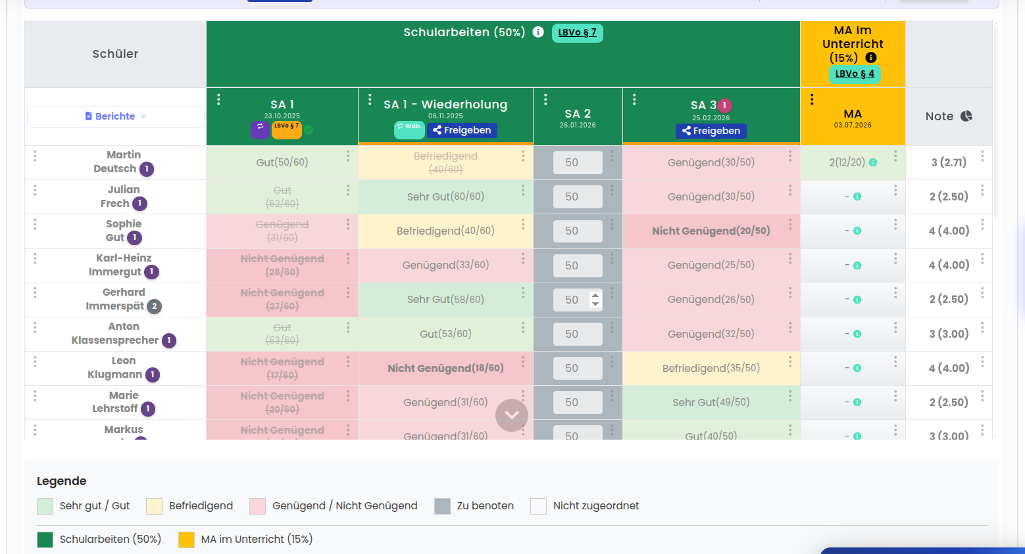
Task: Click the green checkmark in the SA 1 header
Action: coord(308,129)
